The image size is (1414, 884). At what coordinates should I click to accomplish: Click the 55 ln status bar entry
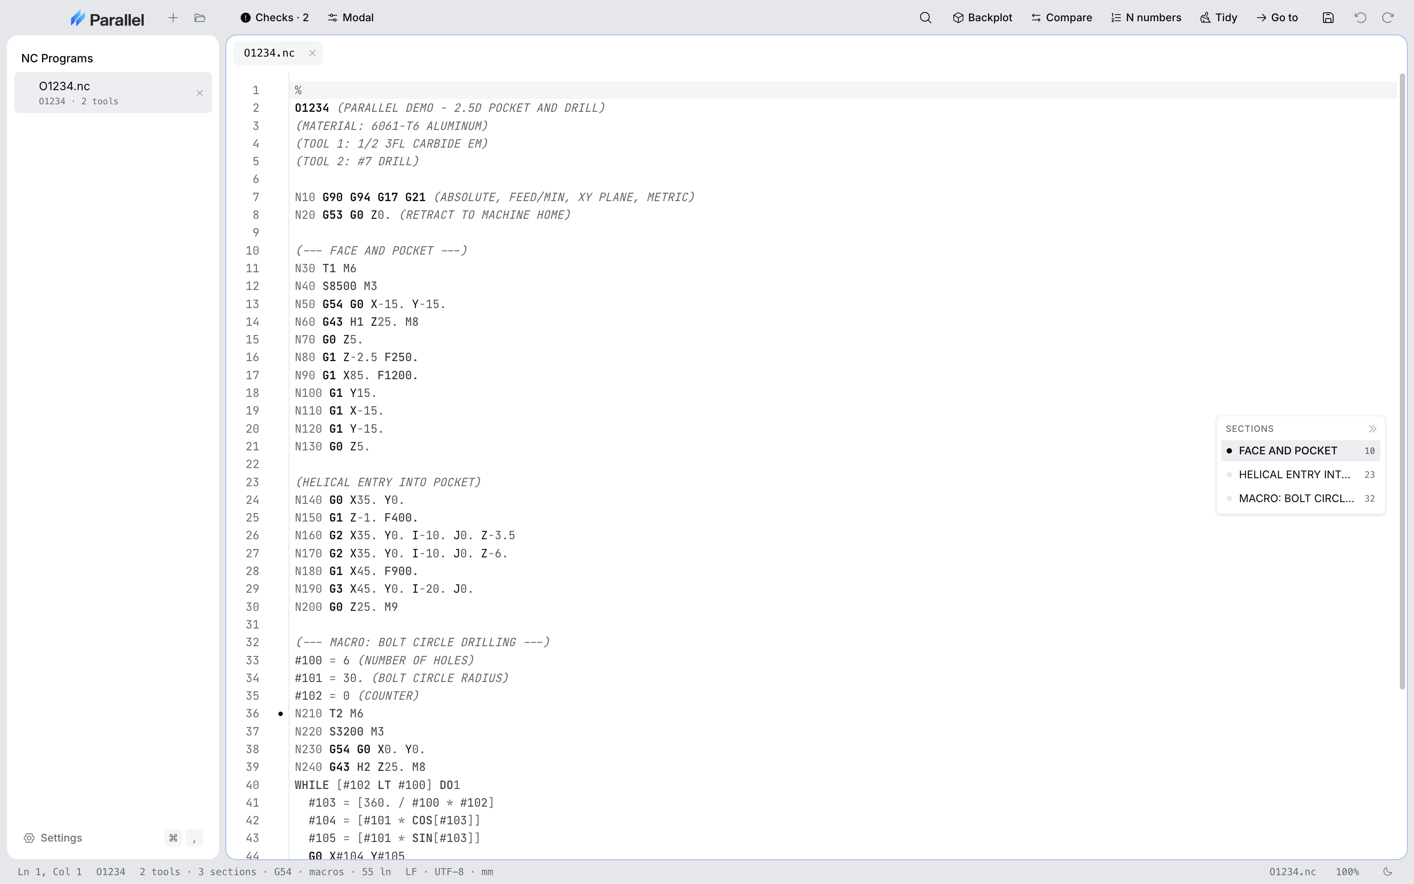[x=376, y=872]
